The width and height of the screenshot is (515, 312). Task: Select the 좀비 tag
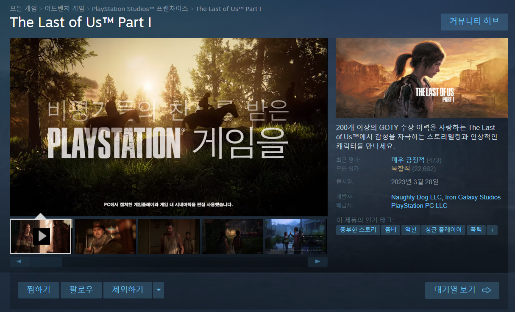[390, 230]
